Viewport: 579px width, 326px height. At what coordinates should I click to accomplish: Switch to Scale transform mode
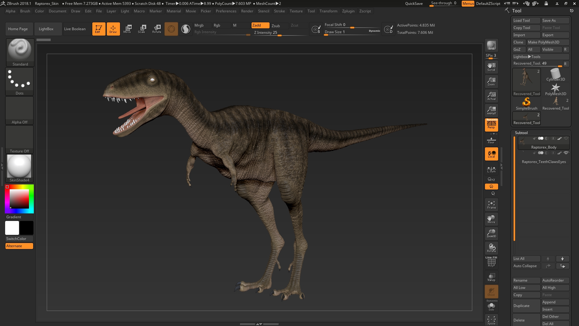pos(142,29)
